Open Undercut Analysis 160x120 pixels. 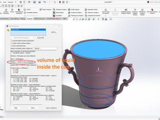[75, 13]
